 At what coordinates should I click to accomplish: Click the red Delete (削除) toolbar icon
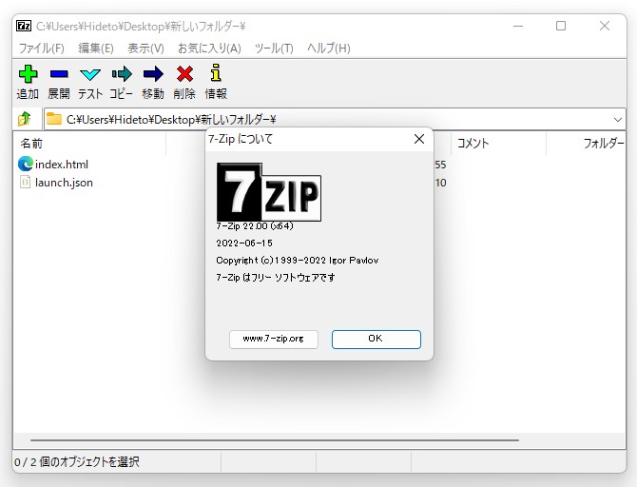pyautogui.click(x=184, y=74)
